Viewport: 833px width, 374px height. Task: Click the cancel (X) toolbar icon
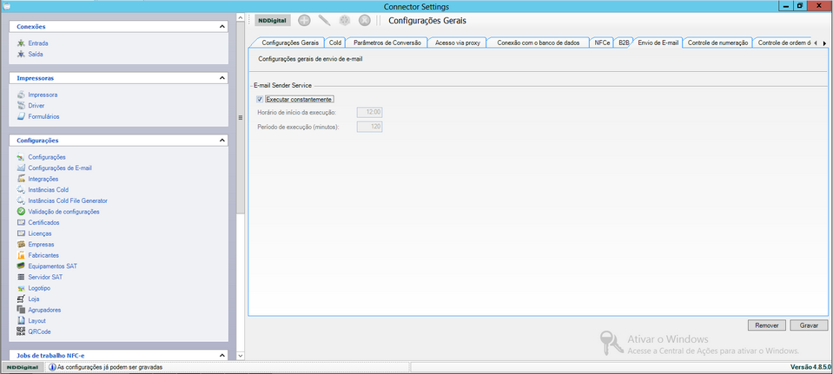[x=364, y=21]
